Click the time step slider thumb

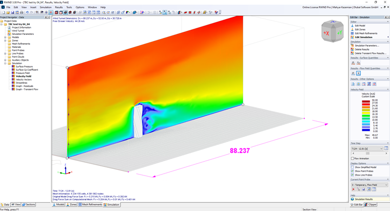click(x=367, y=154)
